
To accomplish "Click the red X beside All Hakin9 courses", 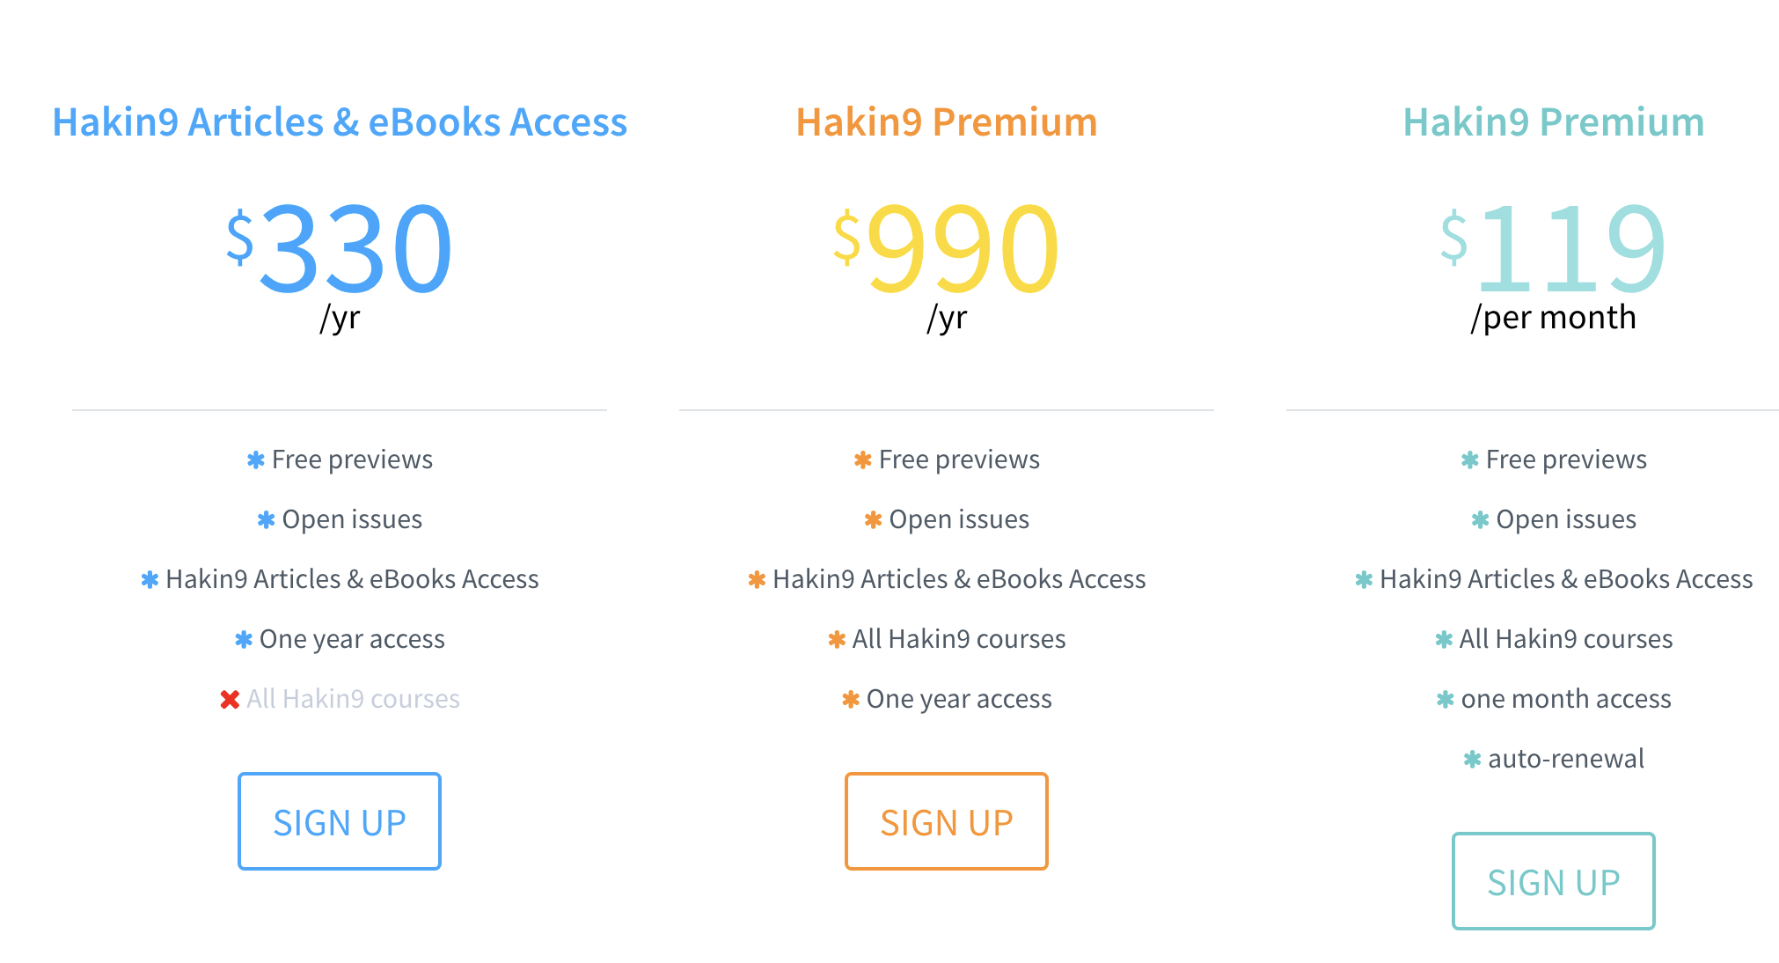I will (230, 700).
